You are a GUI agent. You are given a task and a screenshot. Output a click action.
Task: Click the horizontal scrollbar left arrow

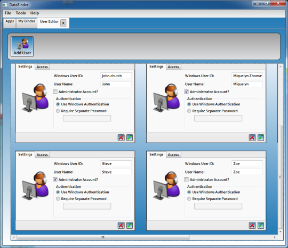[x=14, y=237]
